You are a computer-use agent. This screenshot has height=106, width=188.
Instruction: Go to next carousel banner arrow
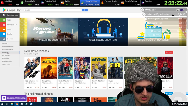pyautogui.click(x=184, y=32)
